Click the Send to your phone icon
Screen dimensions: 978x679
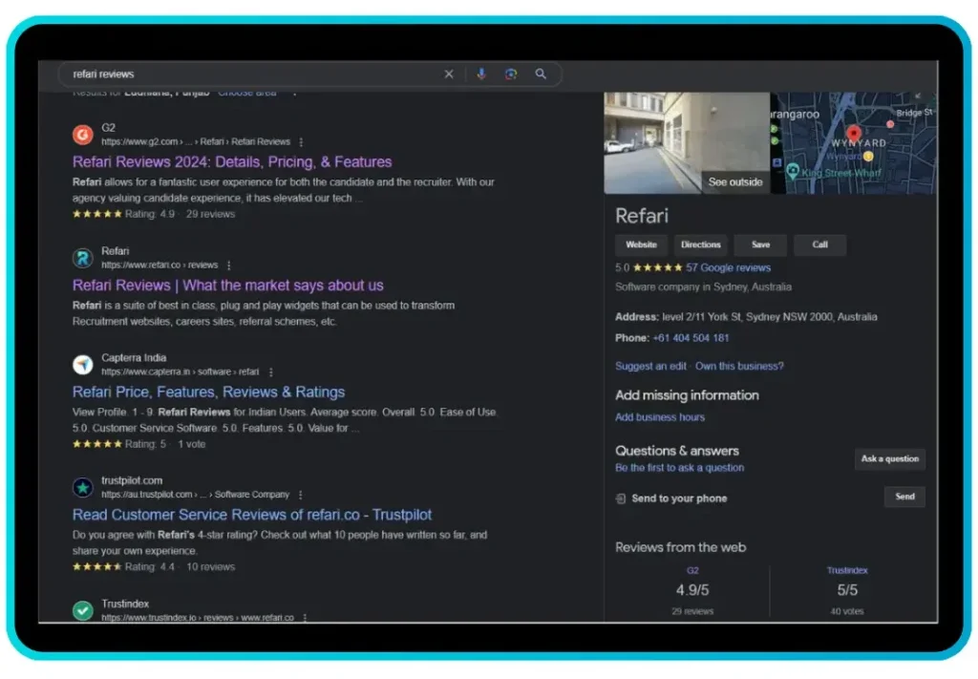point(621,499)
